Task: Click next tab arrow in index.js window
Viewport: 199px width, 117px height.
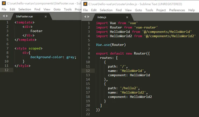Action: (x=88, y=17)
